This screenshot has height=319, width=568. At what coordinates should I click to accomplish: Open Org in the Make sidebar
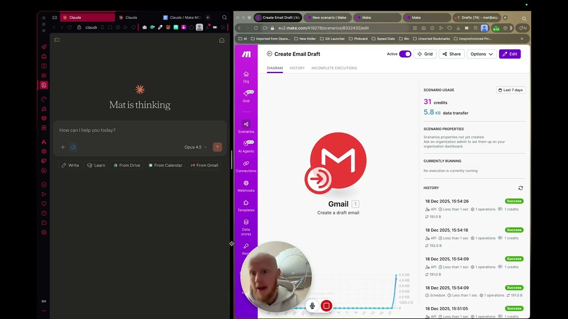(x=246, y=77)
